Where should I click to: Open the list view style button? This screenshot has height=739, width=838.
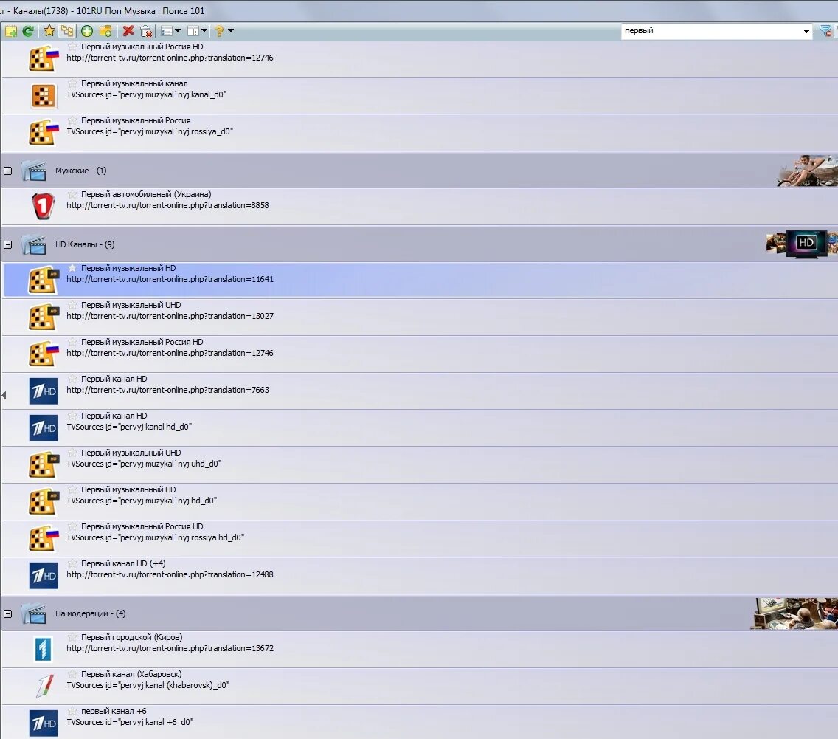(x=167, y=31)
